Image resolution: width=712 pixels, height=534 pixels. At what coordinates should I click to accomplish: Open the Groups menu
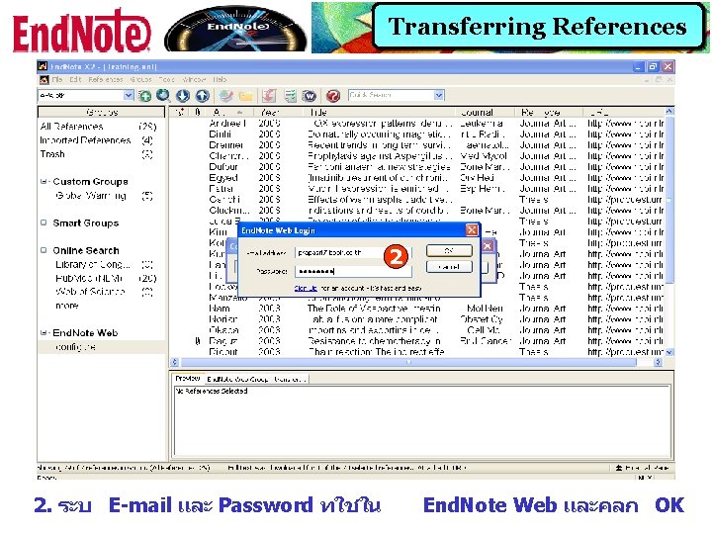pos(140,79)
